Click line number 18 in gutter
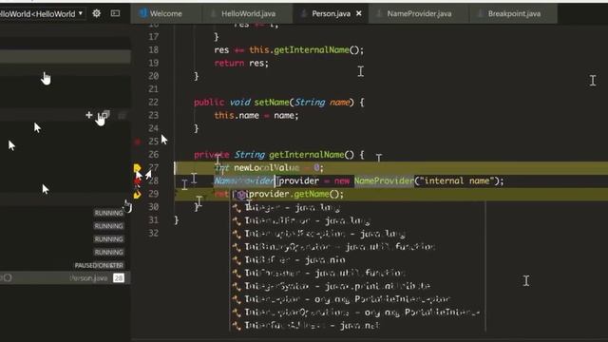 tap(154, 50)
